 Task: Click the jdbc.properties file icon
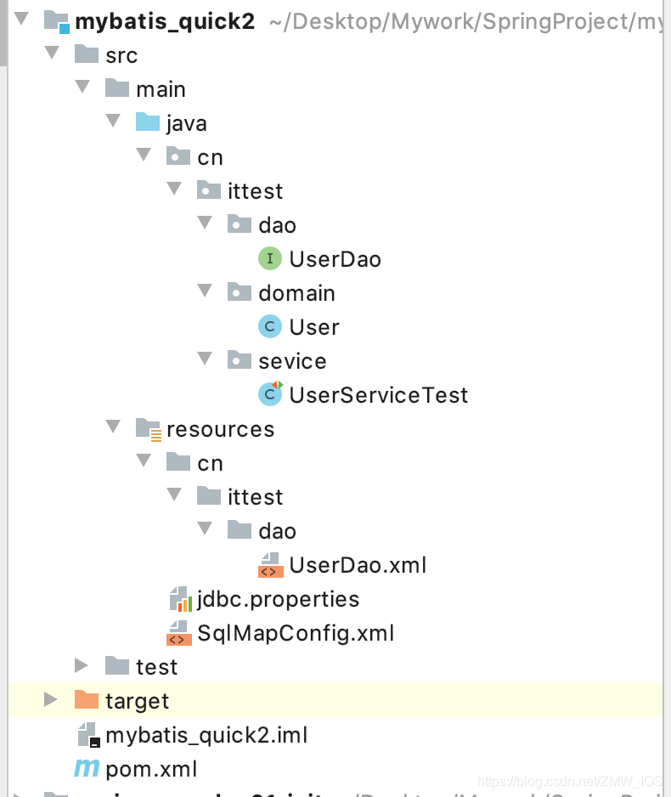[180, 599]
